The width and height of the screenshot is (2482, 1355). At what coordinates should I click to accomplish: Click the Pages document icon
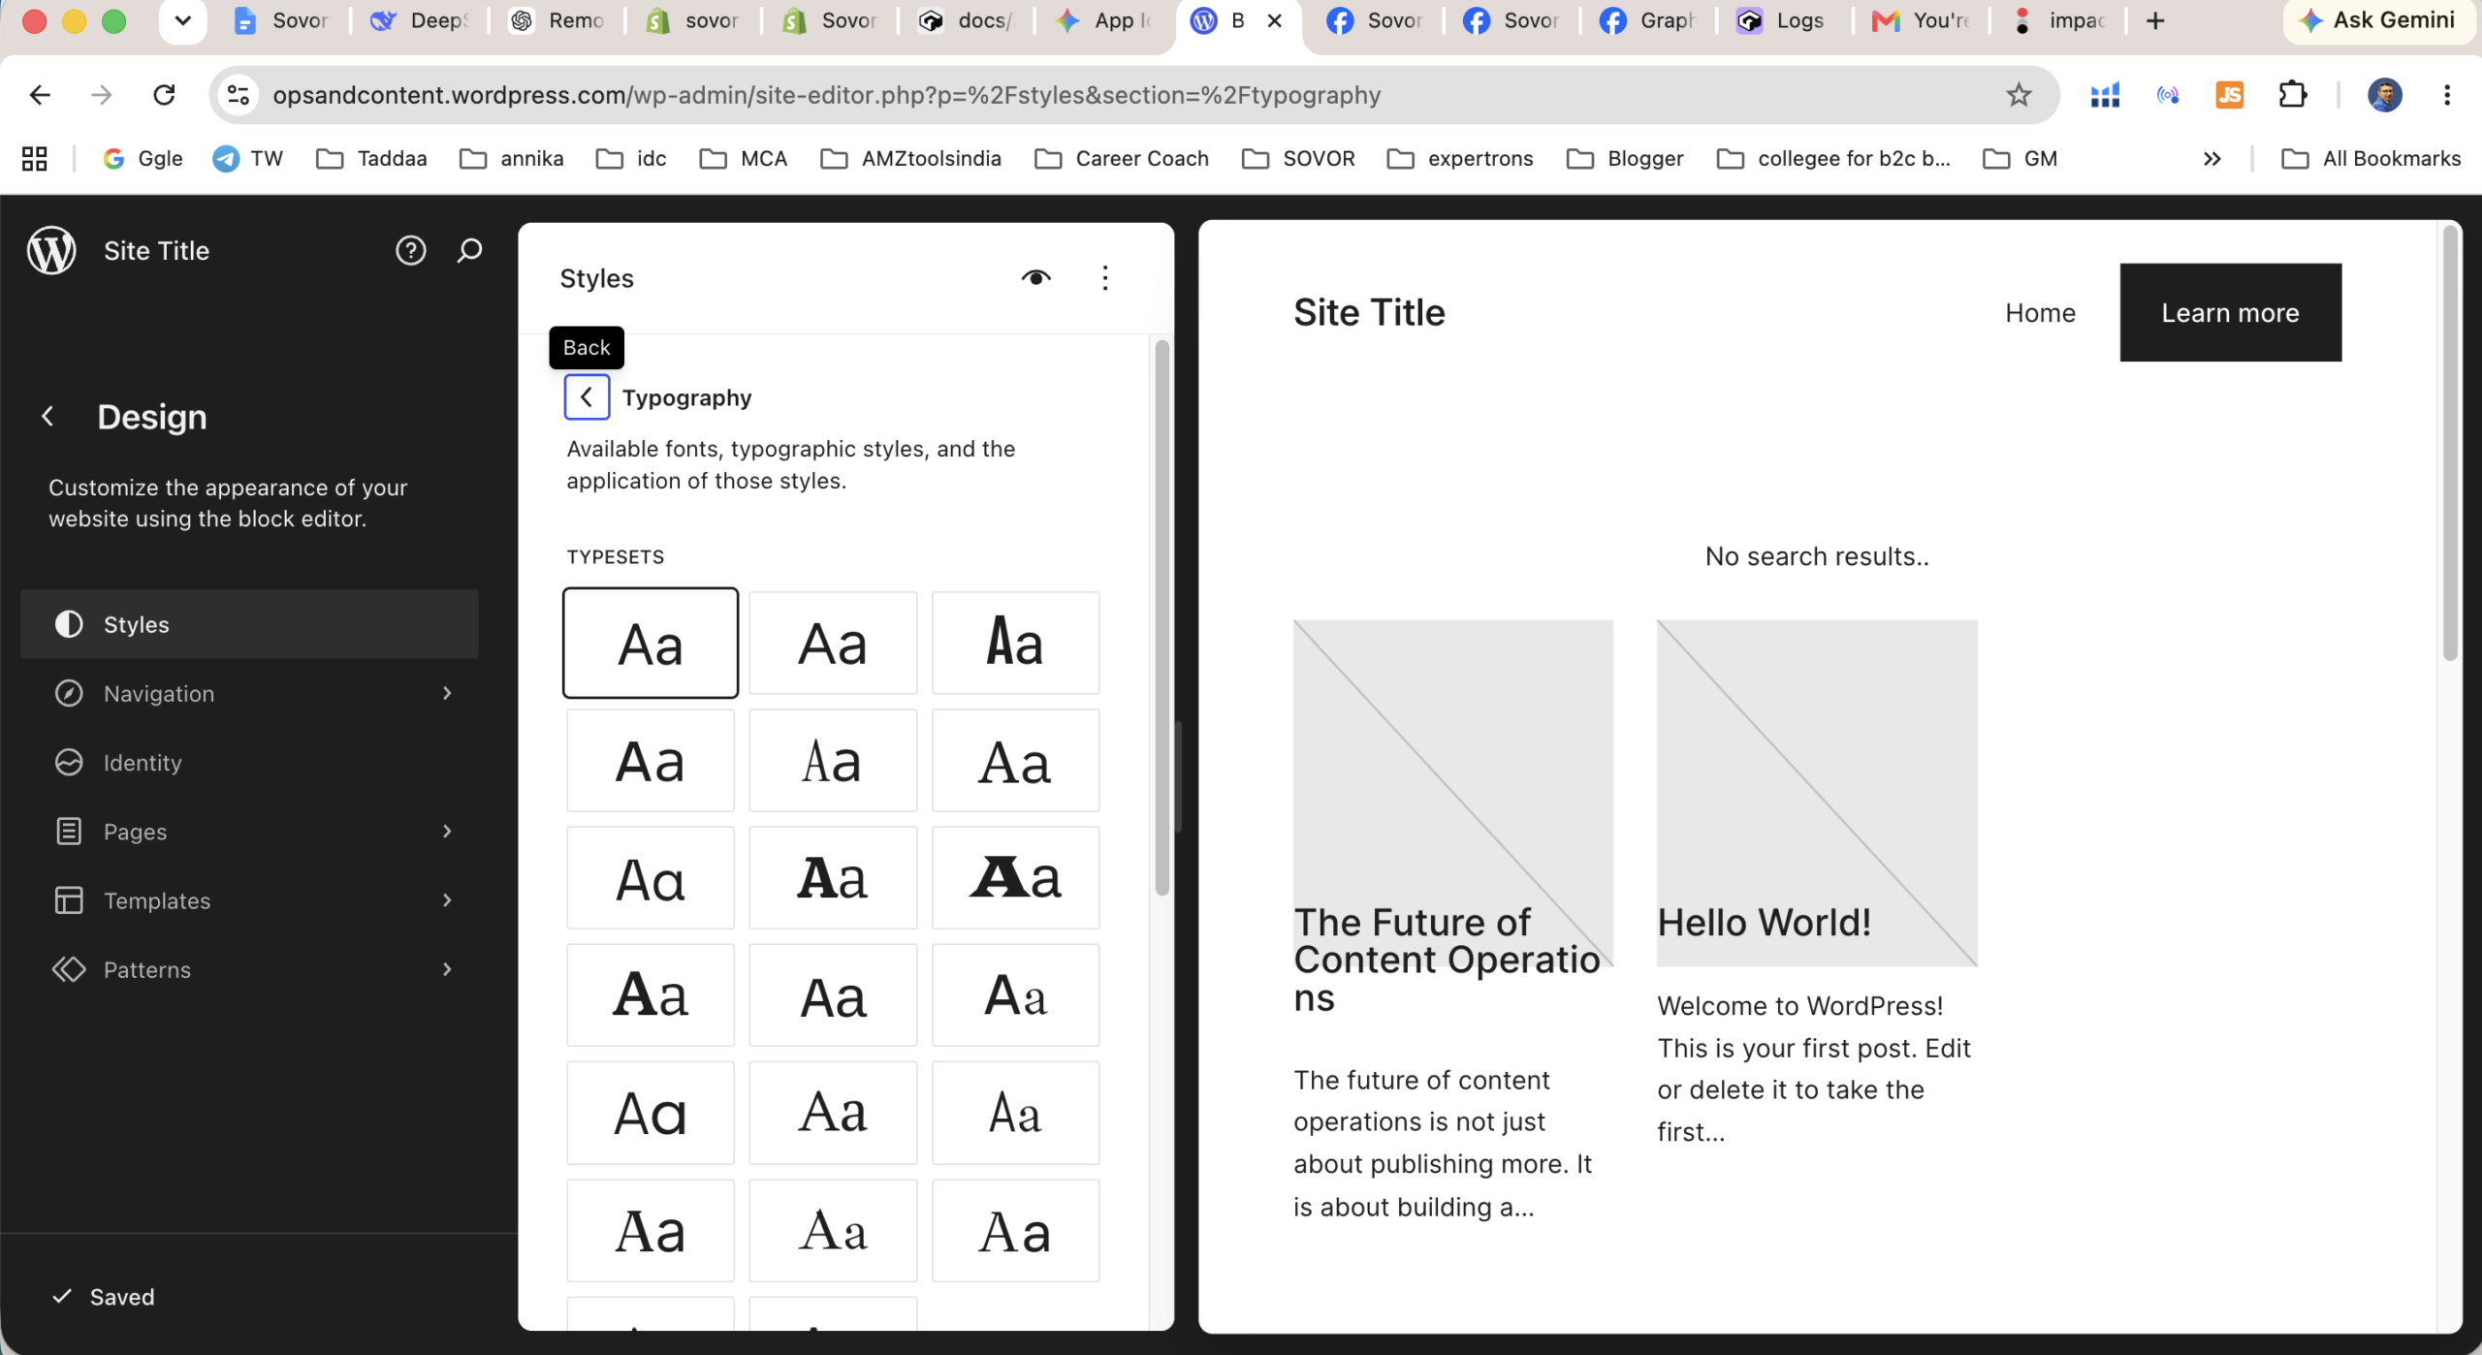coord(69,832)
